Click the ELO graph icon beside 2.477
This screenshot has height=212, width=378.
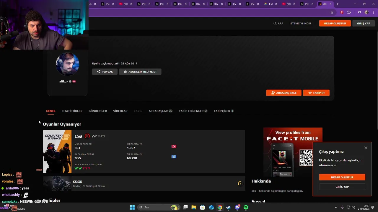pyautogui.click(x=94, y=136)
